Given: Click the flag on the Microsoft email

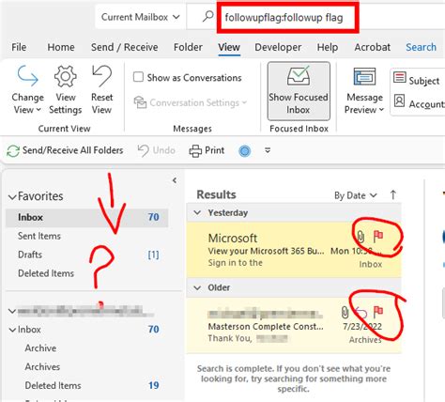Looking at the screenshot, I should pos(378,237).
